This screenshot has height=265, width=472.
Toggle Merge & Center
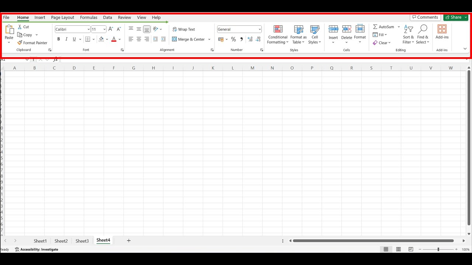188,39
